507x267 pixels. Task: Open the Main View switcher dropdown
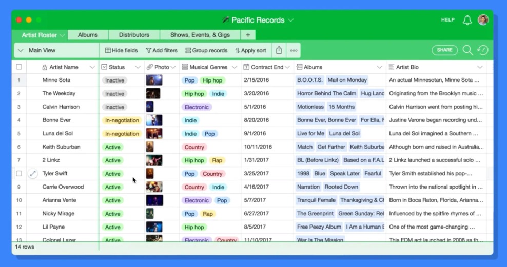coord(21,50)
